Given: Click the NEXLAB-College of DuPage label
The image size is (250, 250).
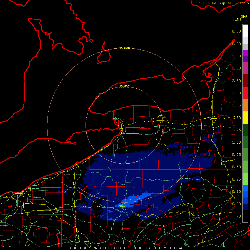Looking at the screenshot, I should [x=222, y=3].
